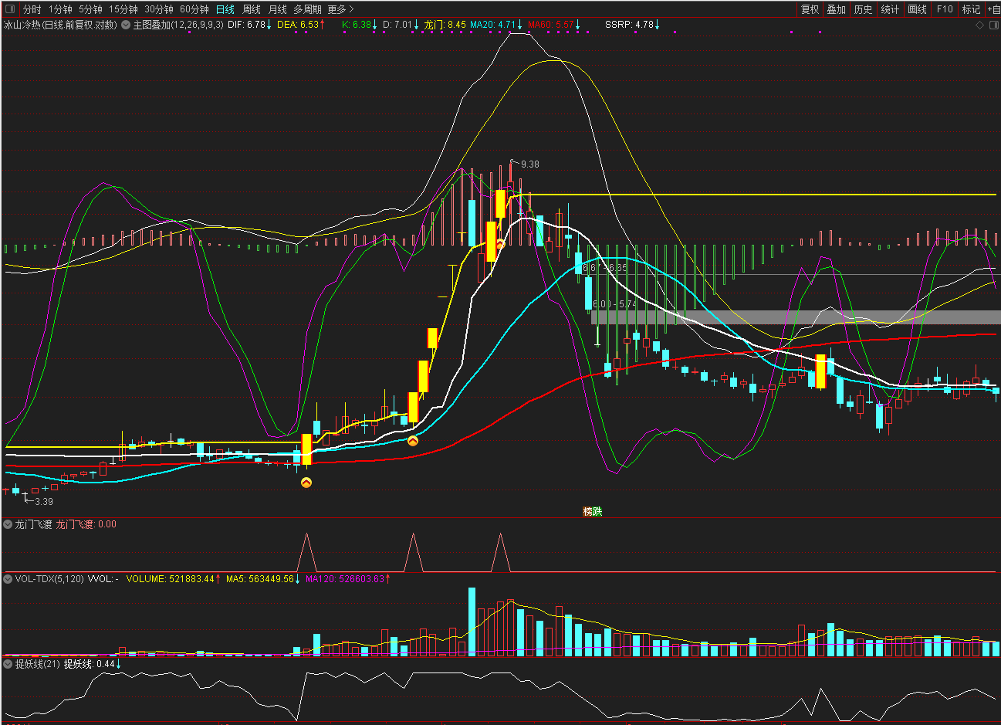Click the lowest orange signal marker on chart
1001x725 pixels.
click(306, 483)
